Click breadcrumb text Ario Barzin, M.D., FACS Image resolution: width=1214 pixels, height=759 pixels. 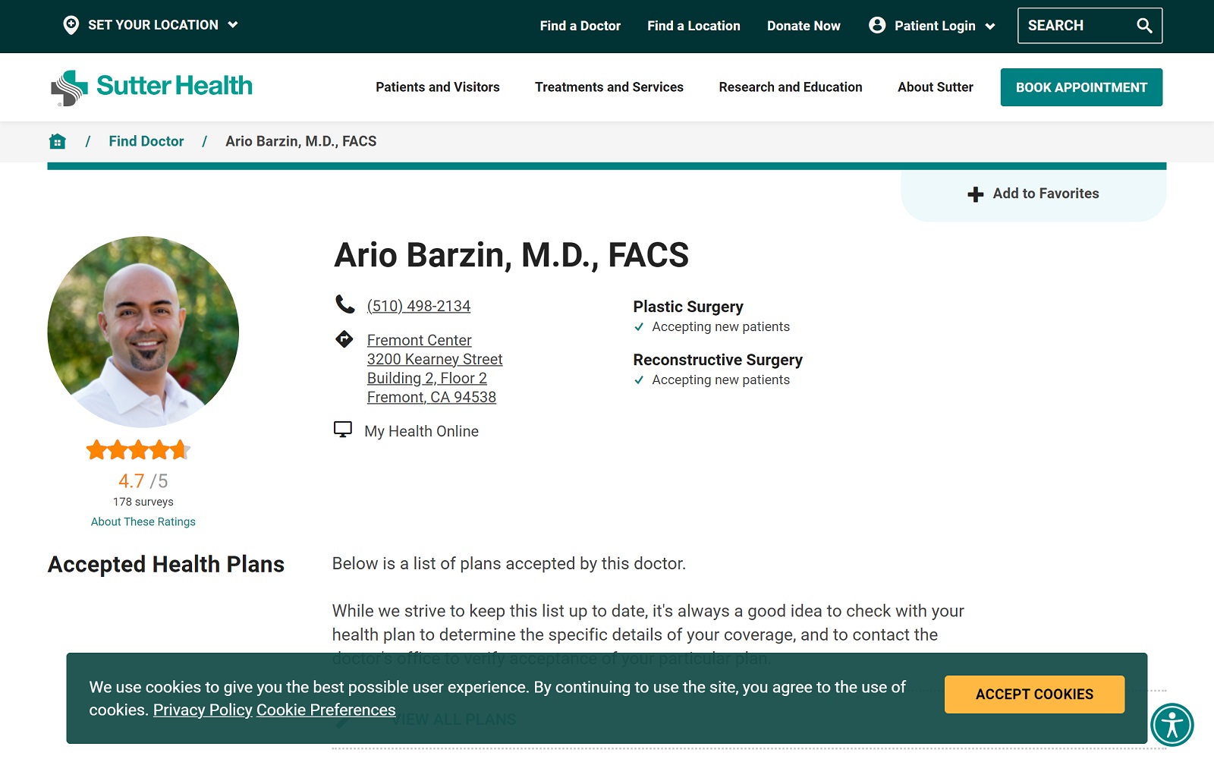[301, 141]
